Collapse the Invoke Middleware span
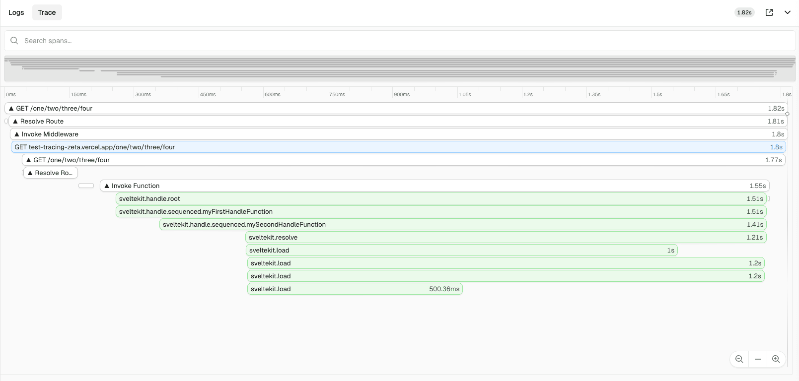 (x=17, y=134)
